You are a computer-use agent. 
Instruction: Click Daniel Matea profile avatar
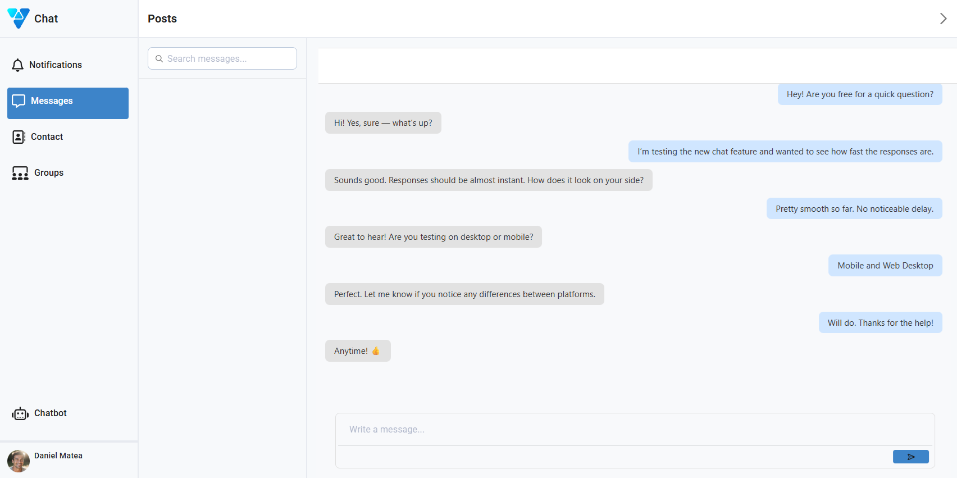pyautogui.click(x=19, y=461)
